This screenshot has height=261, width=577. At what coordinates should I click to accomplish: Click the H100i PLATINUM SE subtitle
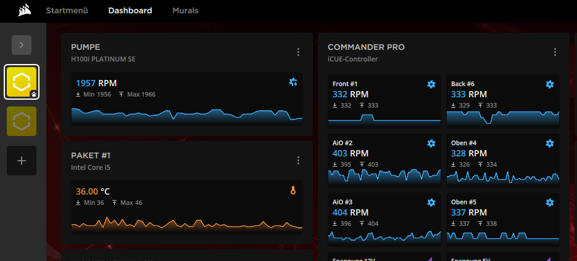[103, 59]
